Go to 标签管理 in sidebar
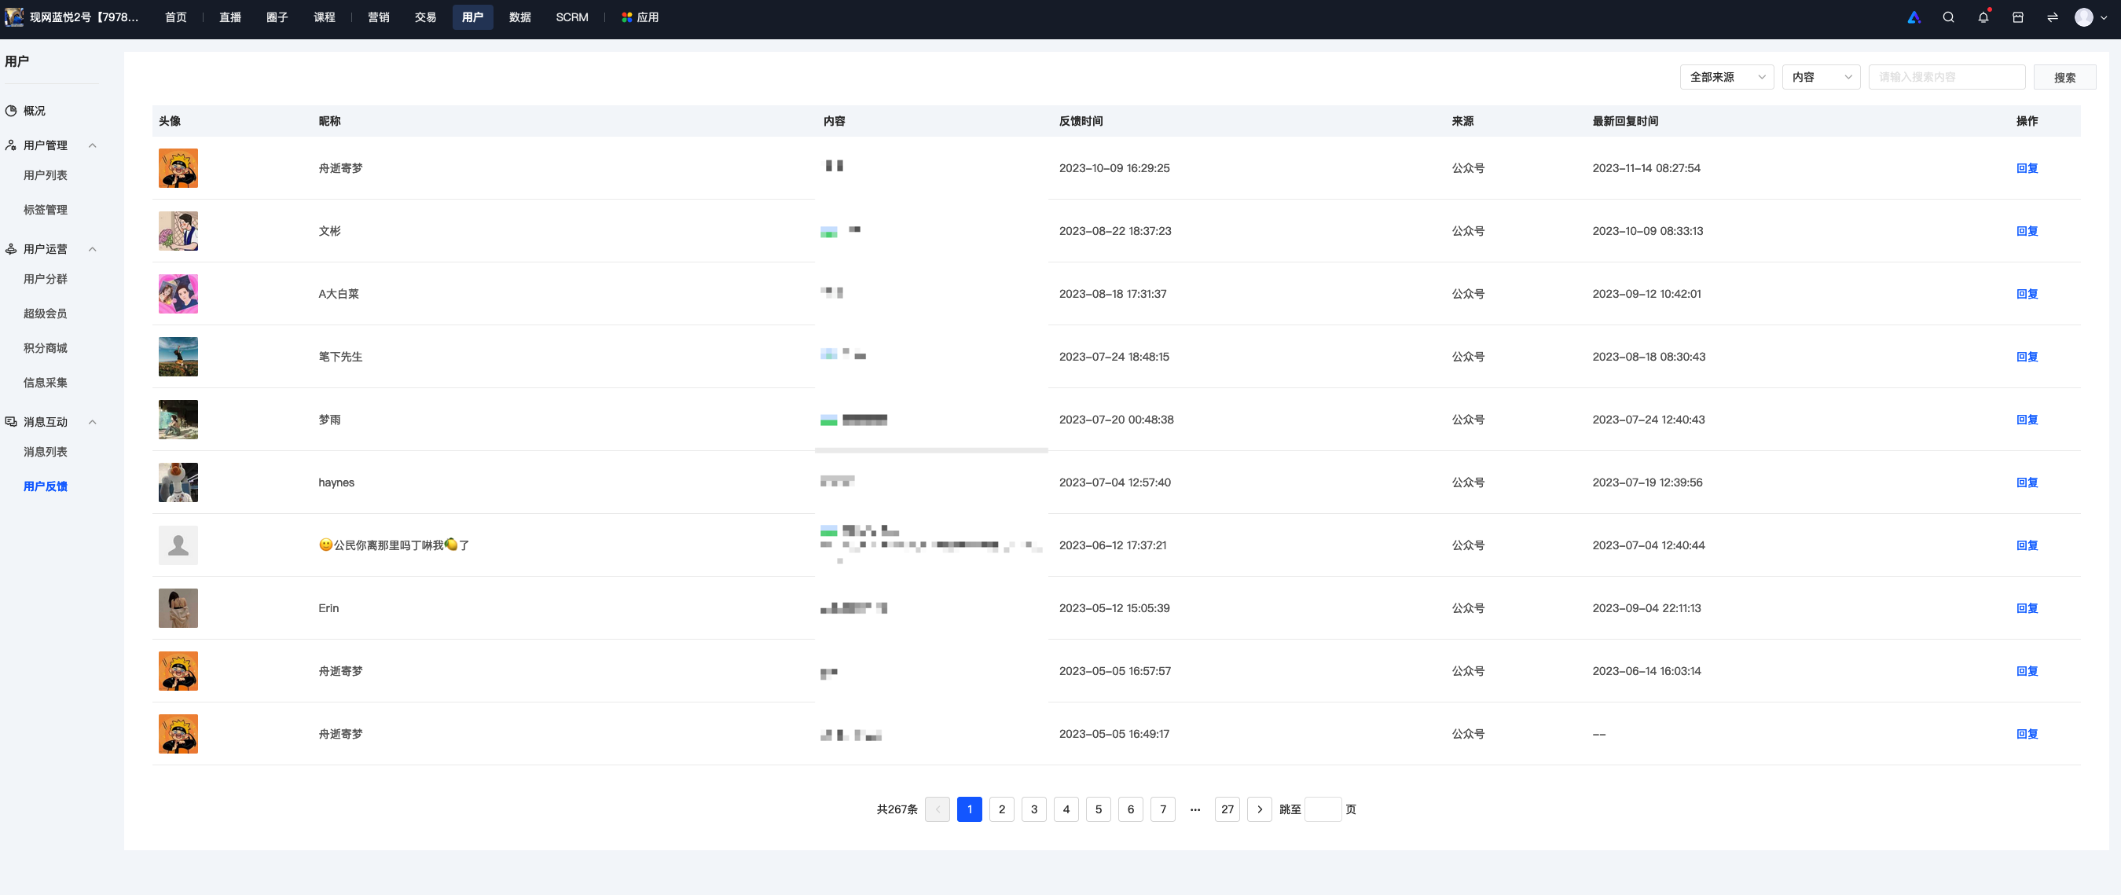 [x=46, y=210]
